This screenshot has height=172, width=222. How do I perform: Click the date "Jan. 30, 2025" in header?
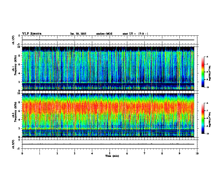point(78,34)
